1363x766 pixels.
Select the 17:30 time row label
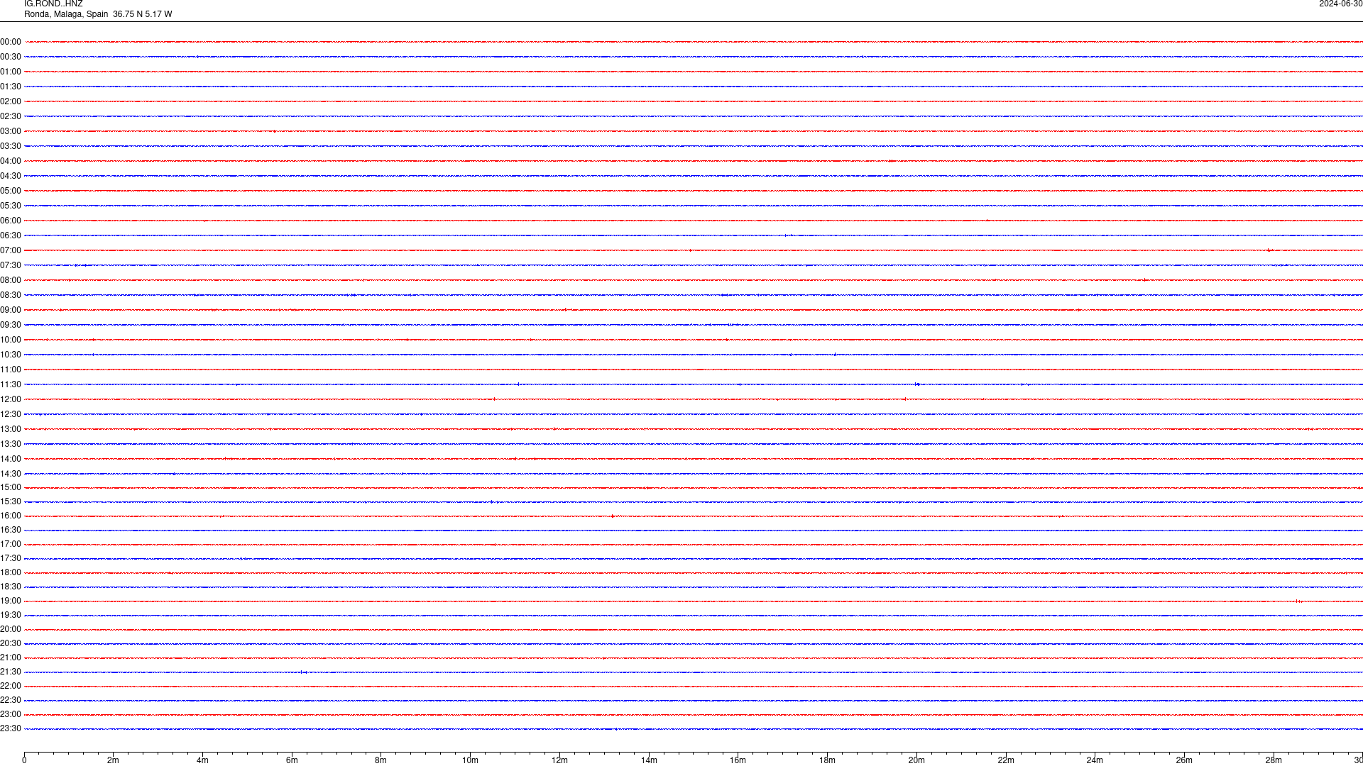[x=11, y=558]
